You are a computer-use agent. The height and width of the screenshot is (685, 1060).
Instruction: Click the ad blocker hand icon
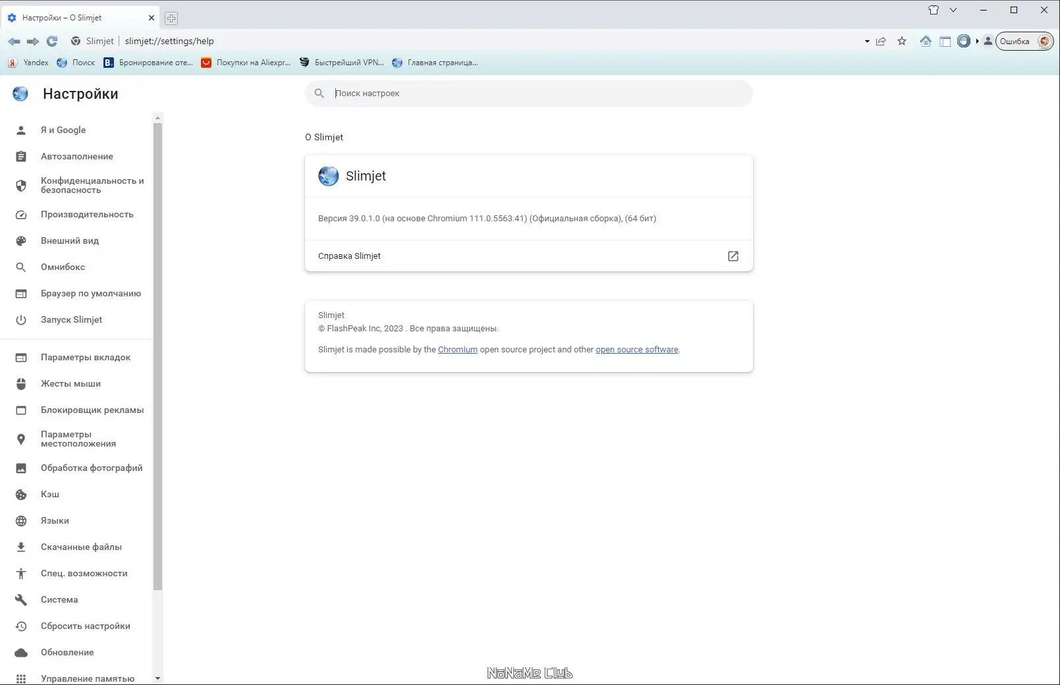point(964,41)
